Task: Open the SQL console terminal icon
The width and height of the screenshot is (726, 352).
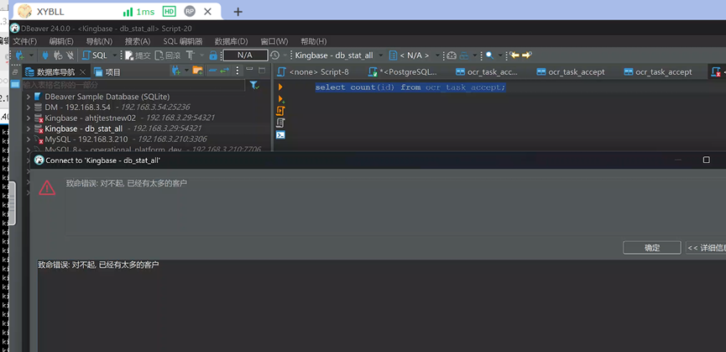Action: coord(280,134)
